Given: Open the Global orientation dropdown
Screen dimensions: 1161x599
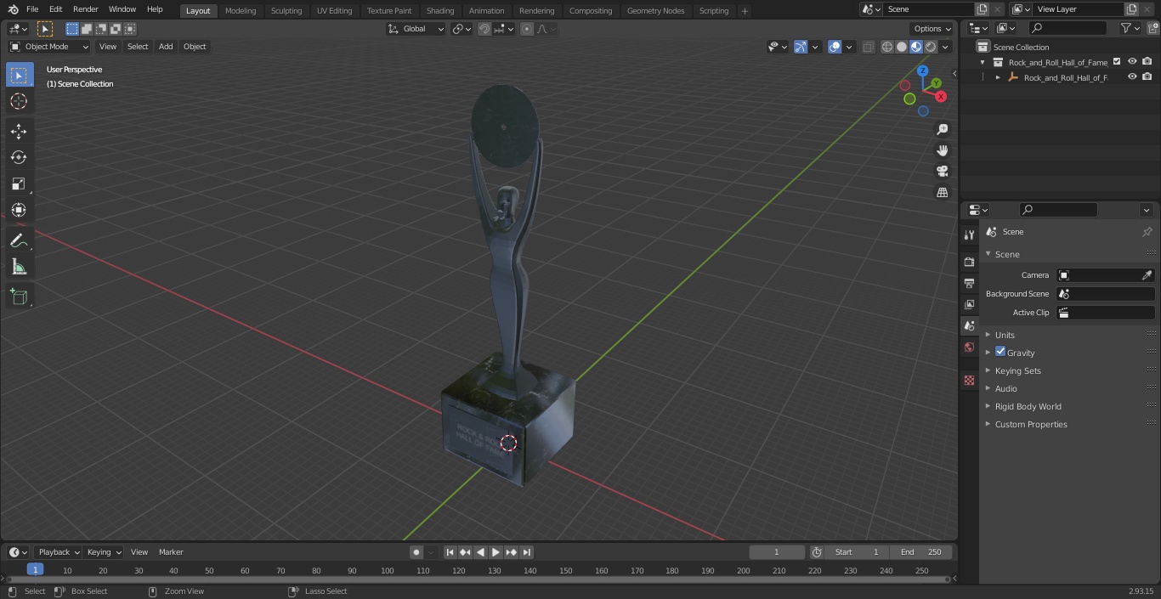Looking at the screenshot, I should tap(416, 29).
